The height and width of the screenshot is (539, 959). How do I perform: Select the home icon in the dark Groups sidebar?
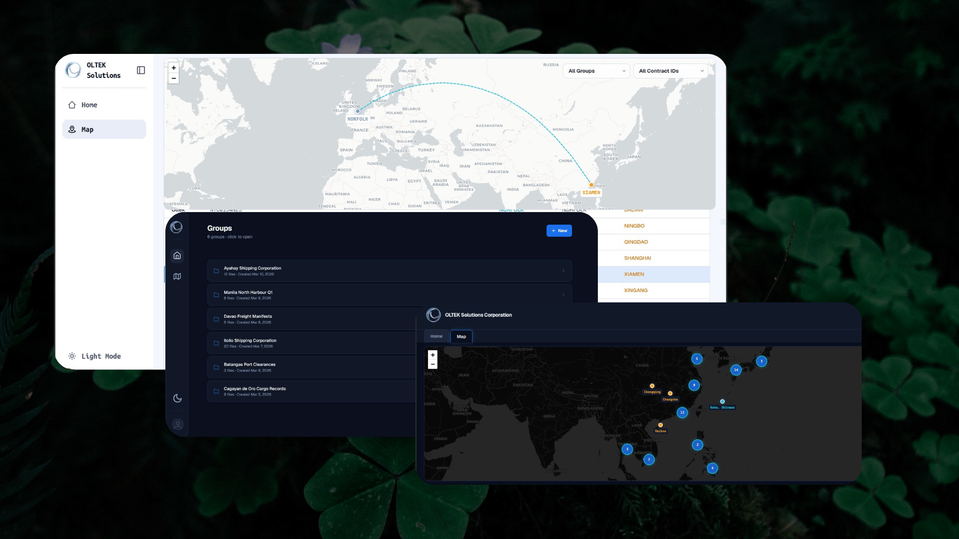point(177,256)
